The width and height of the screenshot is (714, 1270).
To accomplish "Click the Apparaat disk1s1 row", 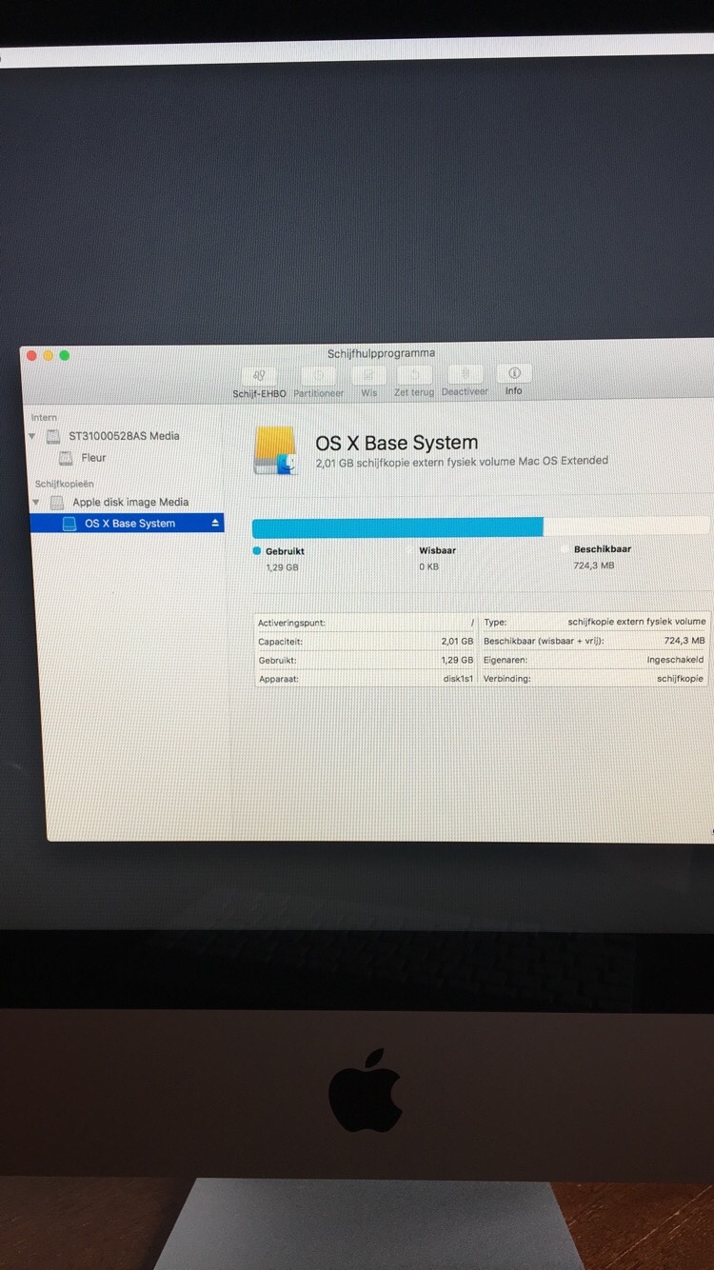I will point(366,679).
